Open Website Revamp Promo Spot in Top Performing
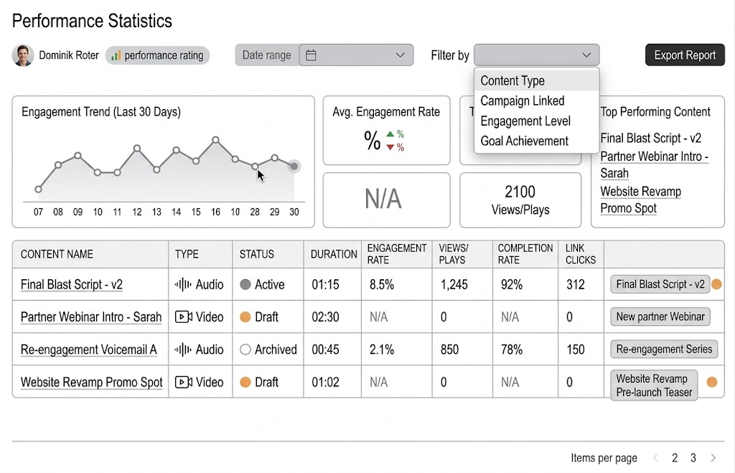 641,200
